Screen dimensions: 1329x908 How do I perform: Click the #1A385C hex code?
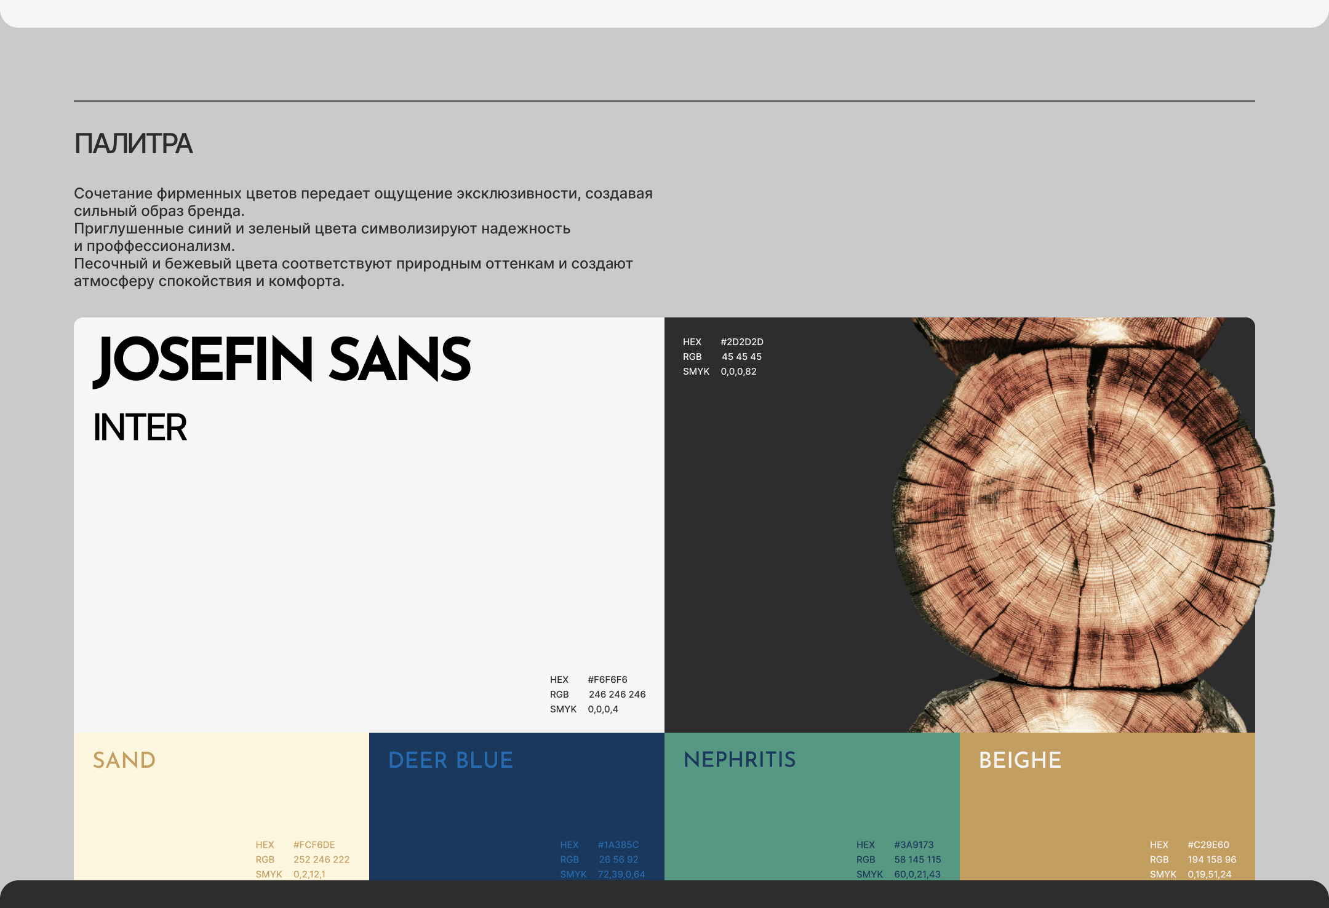point(618,845)
